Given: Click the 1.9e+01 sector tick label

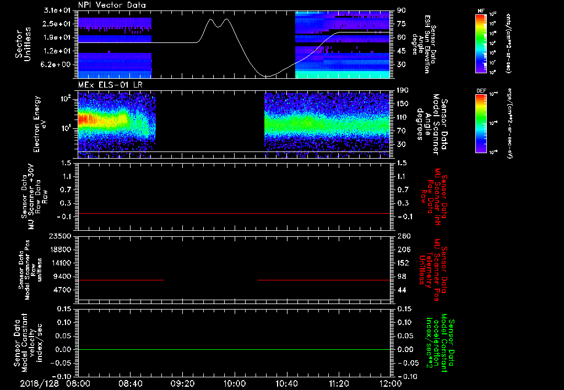Looking at the screenshot, I should [57, 37].
